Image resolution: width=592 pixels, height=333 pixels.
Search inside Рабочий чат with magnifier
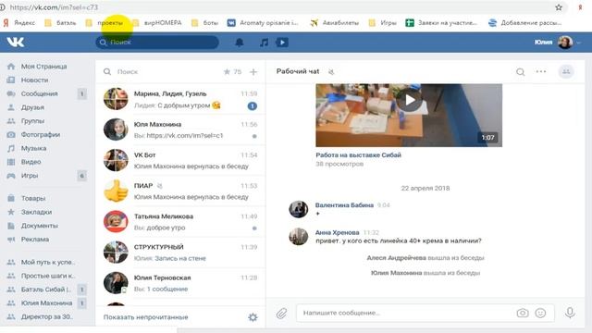point(520,72)
